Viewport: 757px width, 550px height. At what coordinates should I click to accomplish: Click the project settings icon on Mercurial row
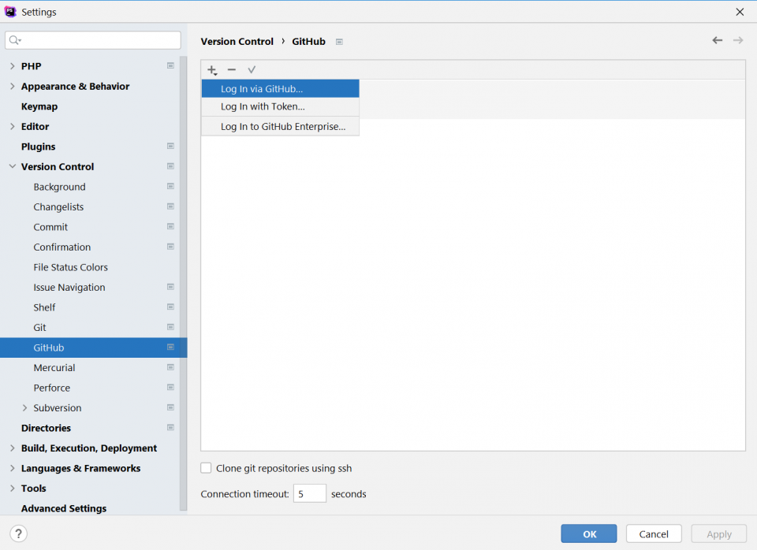click(x=170, y=367)
